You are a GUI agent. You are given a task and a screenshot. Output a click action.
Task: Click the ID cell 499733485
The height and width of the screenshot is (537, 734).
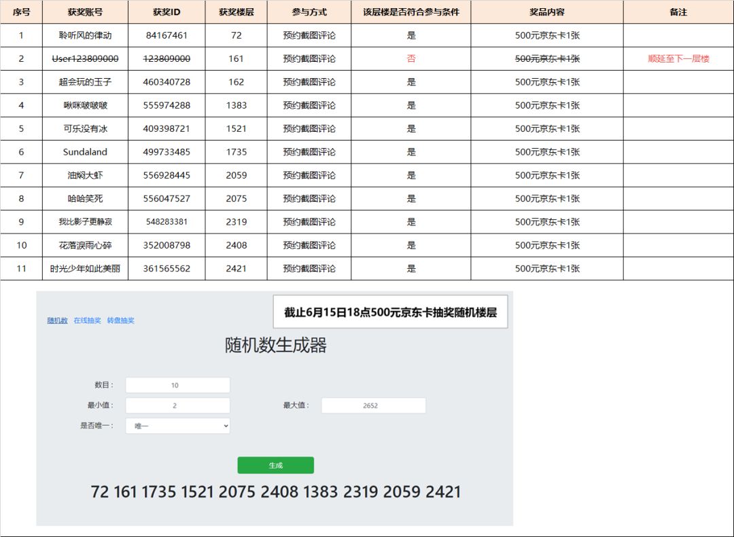(x=167, y=152)
